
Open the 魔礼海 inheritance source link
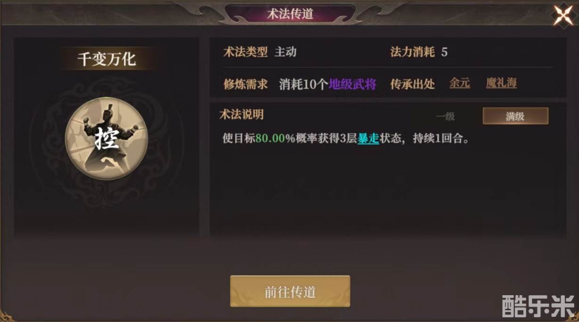tap(501, 83)
